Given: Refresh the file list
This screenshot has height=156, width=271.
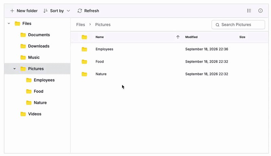Looking at the screenshot, I should 88,11.
